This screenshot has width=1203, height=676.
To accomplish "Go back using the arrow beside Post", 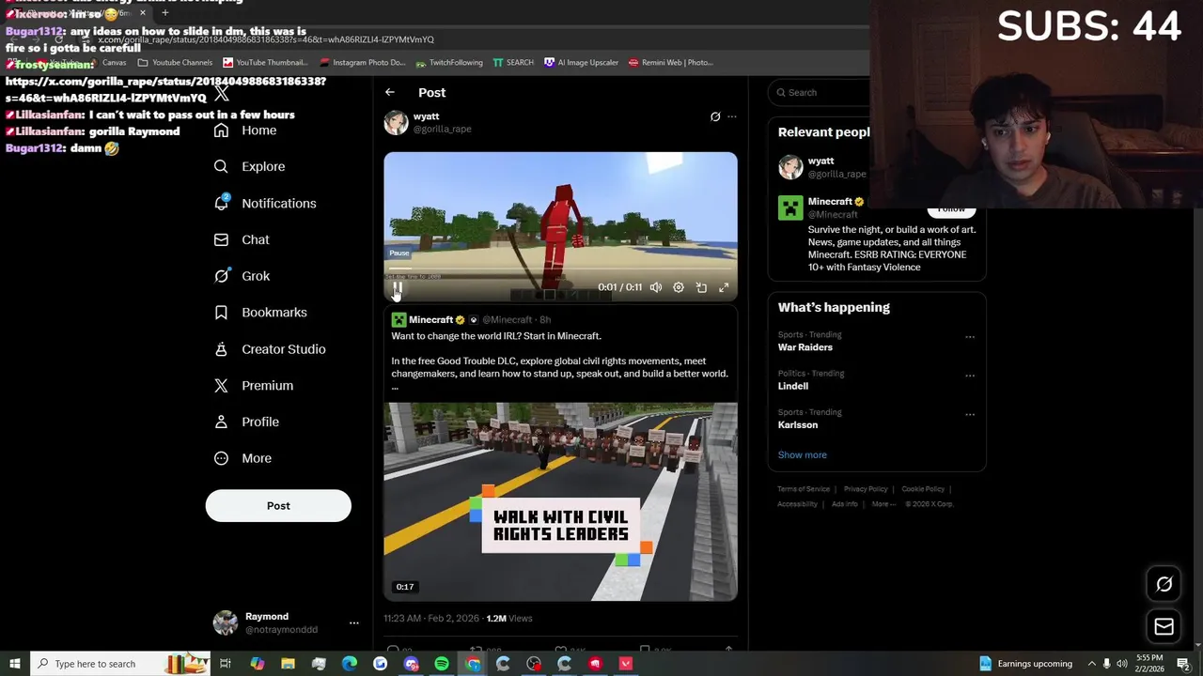I will [x=390, y=92].
